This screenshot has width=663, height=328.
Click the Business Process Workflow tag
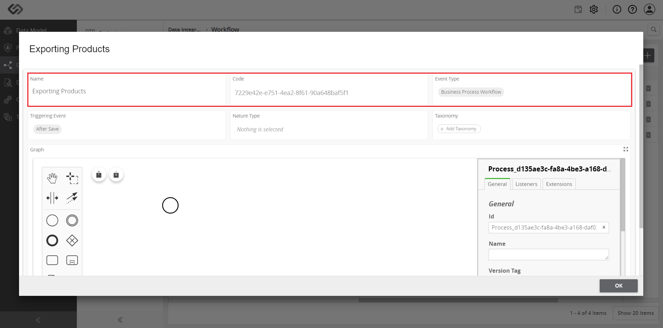[471, 92]
